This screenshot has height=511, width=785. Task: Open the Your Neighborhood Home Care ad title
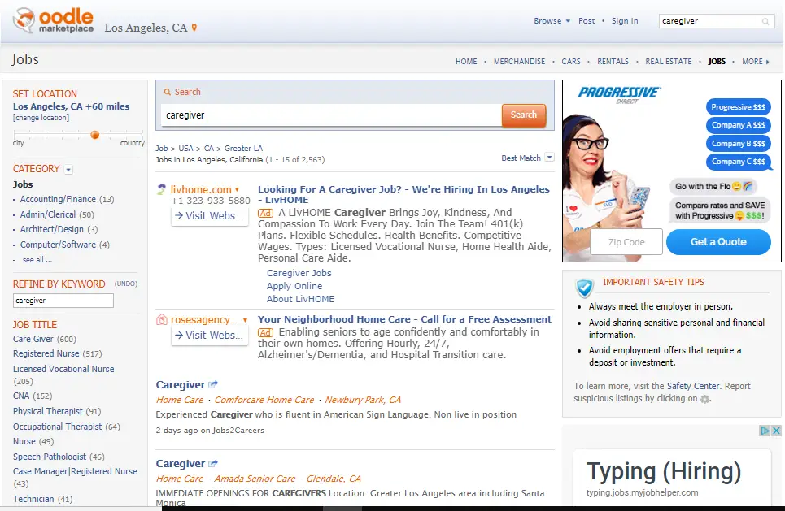[x=404, y=319]
